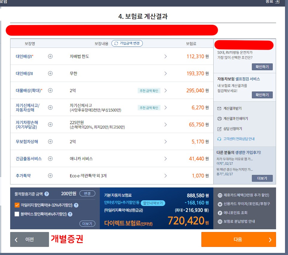Click pencil icon for 상담 신청하기

click(x=219, y=129)
